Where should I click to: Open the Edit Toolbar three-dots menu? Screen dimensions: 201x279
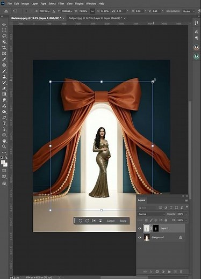(x=4, y=152)
